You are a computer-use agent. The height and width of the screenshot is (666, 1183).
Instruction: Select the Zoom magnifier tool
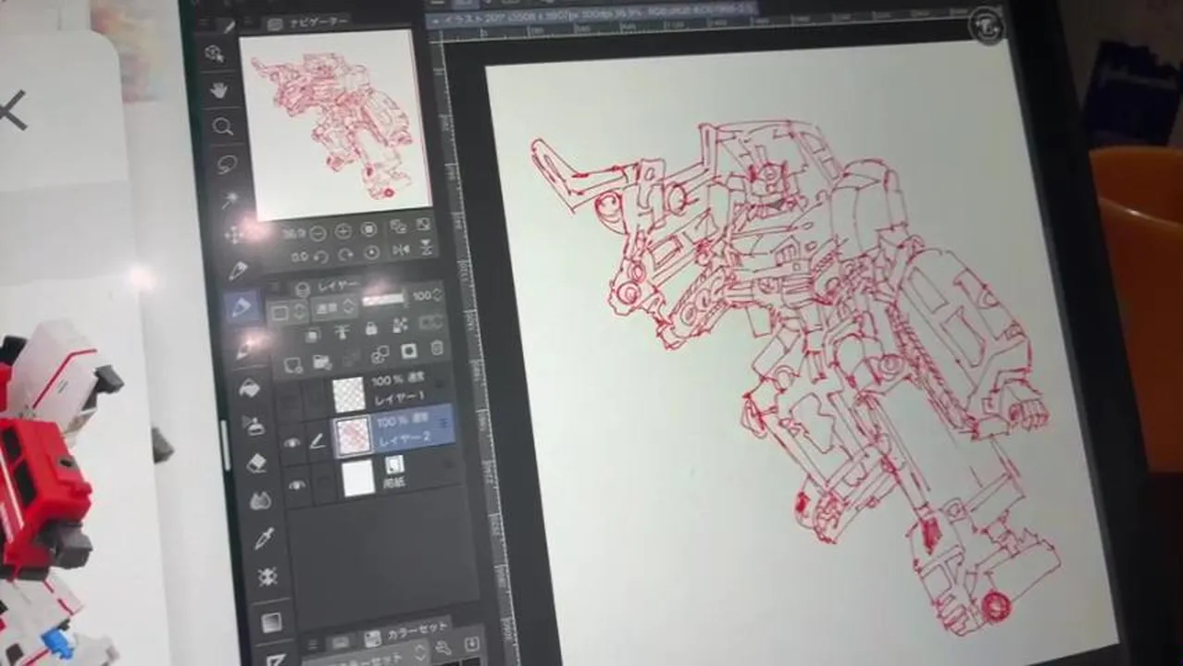click(x=223, y=127)
